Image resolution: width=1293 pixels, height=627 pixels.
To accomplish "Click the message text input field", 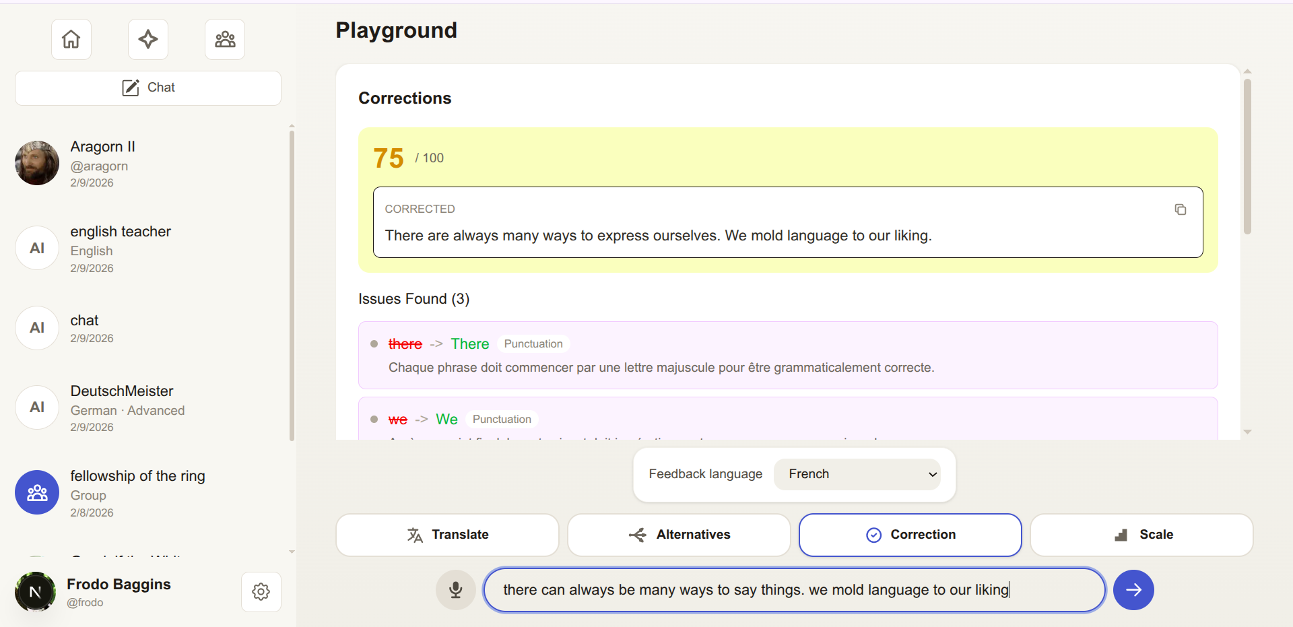I will 795,590.
